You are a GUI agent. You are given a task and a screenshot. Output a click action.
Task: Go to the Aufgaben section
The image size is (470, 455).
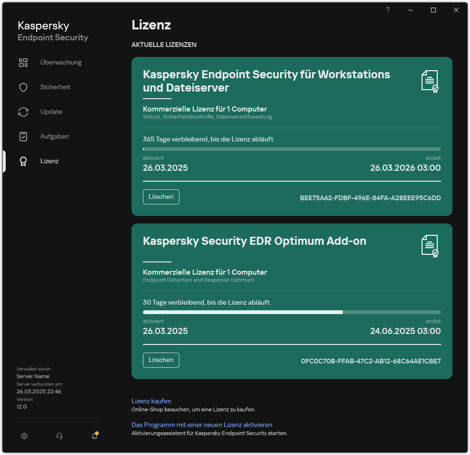click(55, 137)
